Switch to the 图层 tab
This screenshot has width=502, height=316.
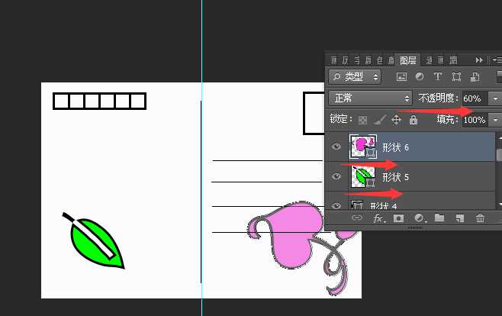coord(408,60)
